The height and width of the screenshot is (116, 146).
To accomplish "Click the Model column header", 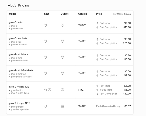I will click(12, 14).
